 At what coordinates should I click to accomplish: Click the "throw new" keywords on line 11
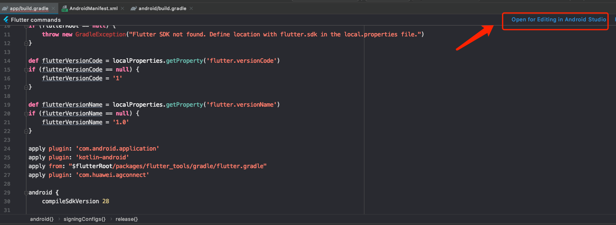coord(57,34)
